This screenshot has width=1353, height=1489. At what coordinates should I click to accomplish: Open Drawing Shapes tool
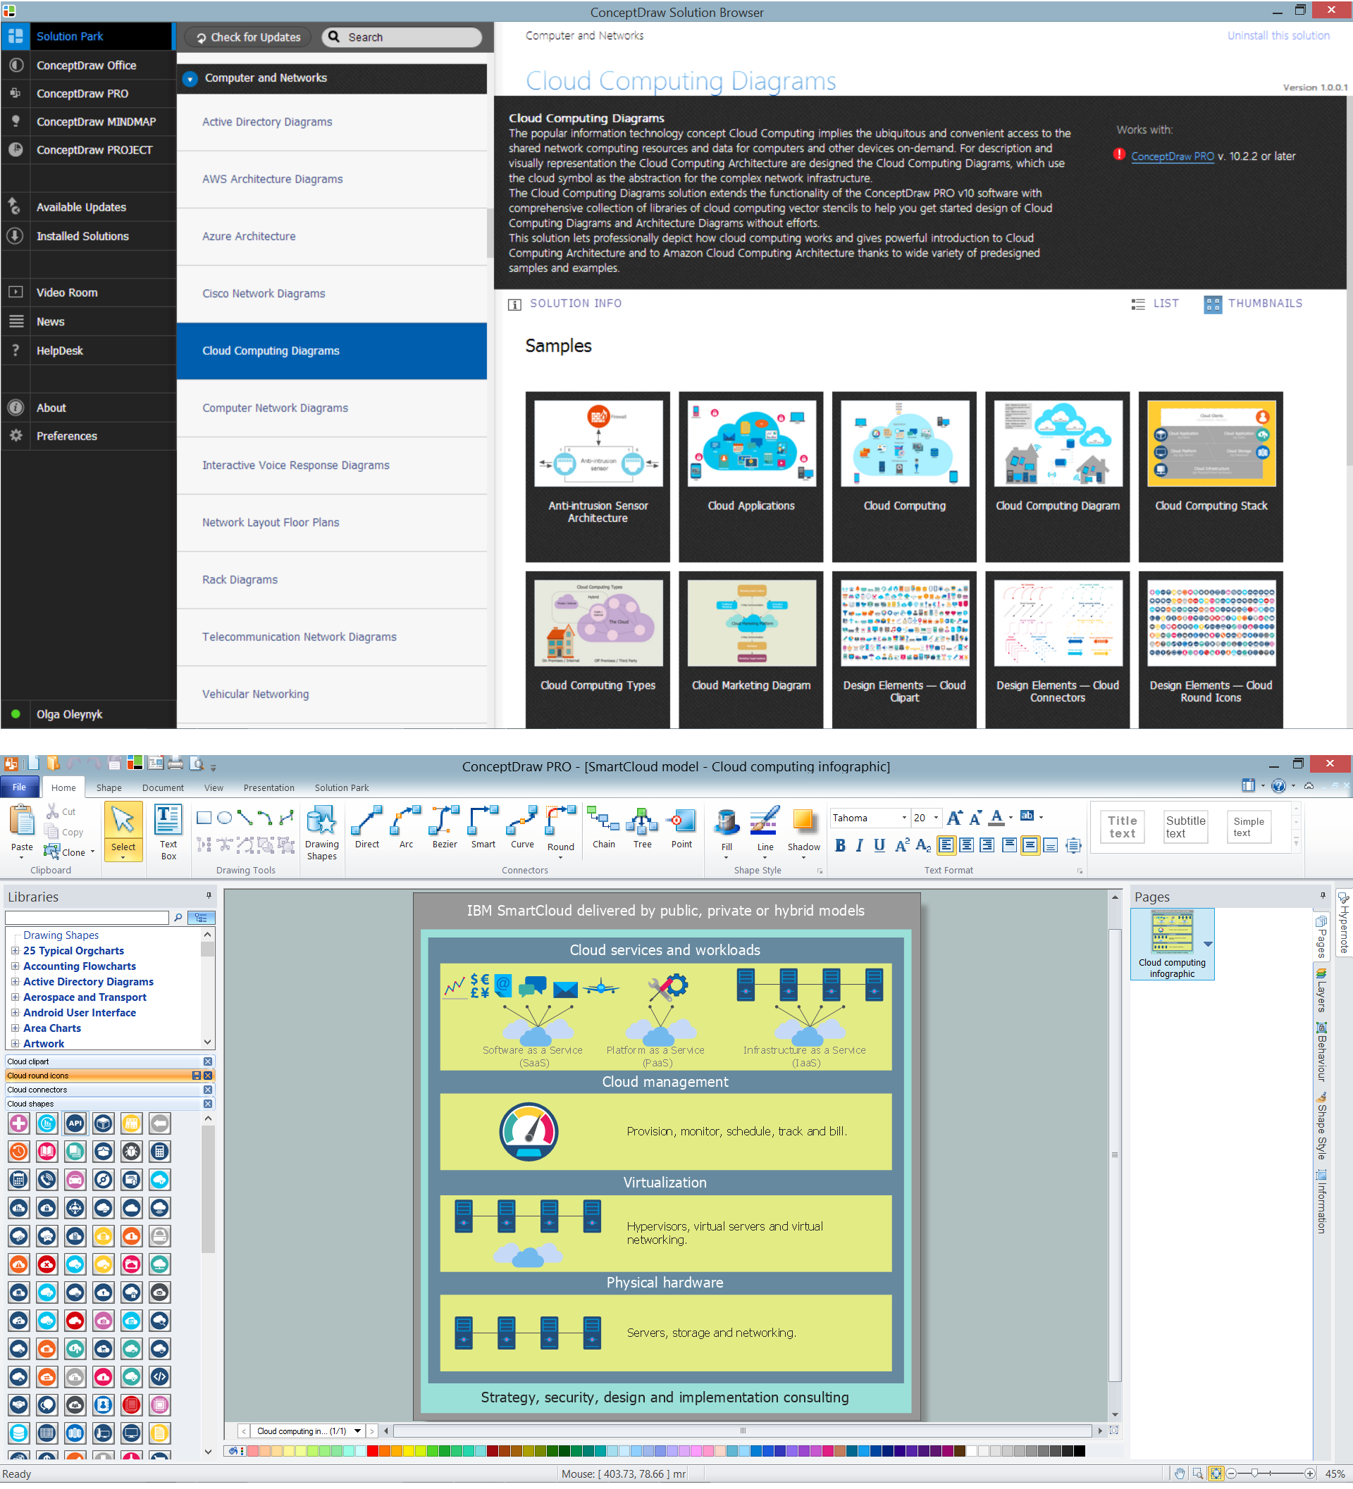pos(321,833)
